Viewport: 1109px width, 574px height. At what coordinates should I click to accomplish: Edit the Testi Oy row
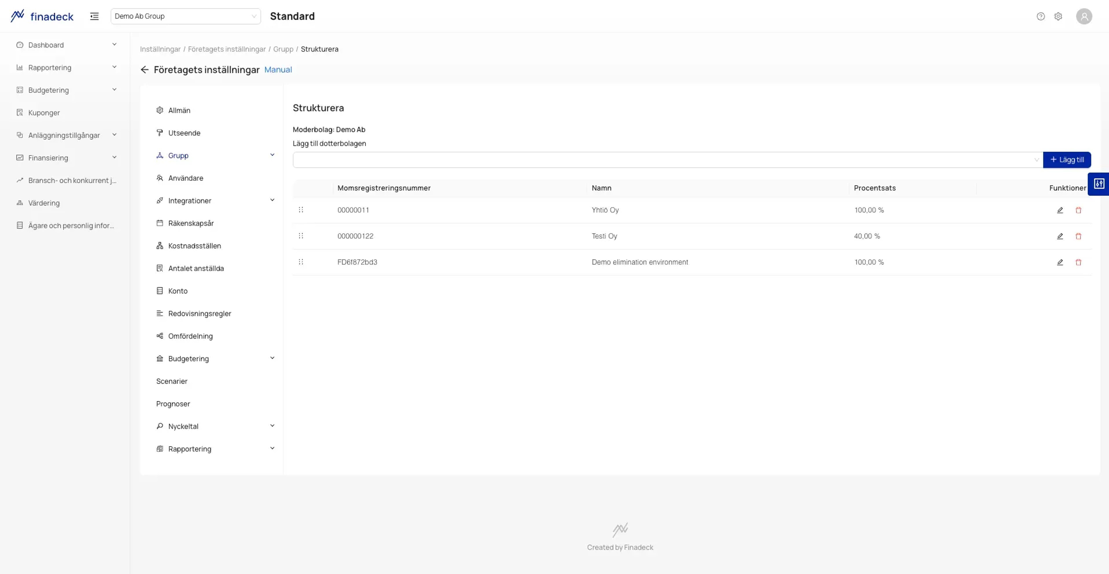tap(1060, 236)
